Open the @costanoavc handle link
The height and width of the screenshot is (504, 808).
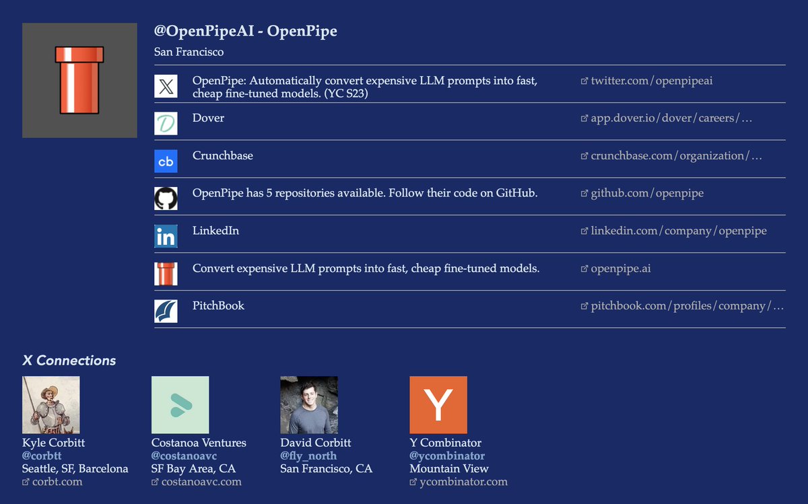click(x=184, y=456)
